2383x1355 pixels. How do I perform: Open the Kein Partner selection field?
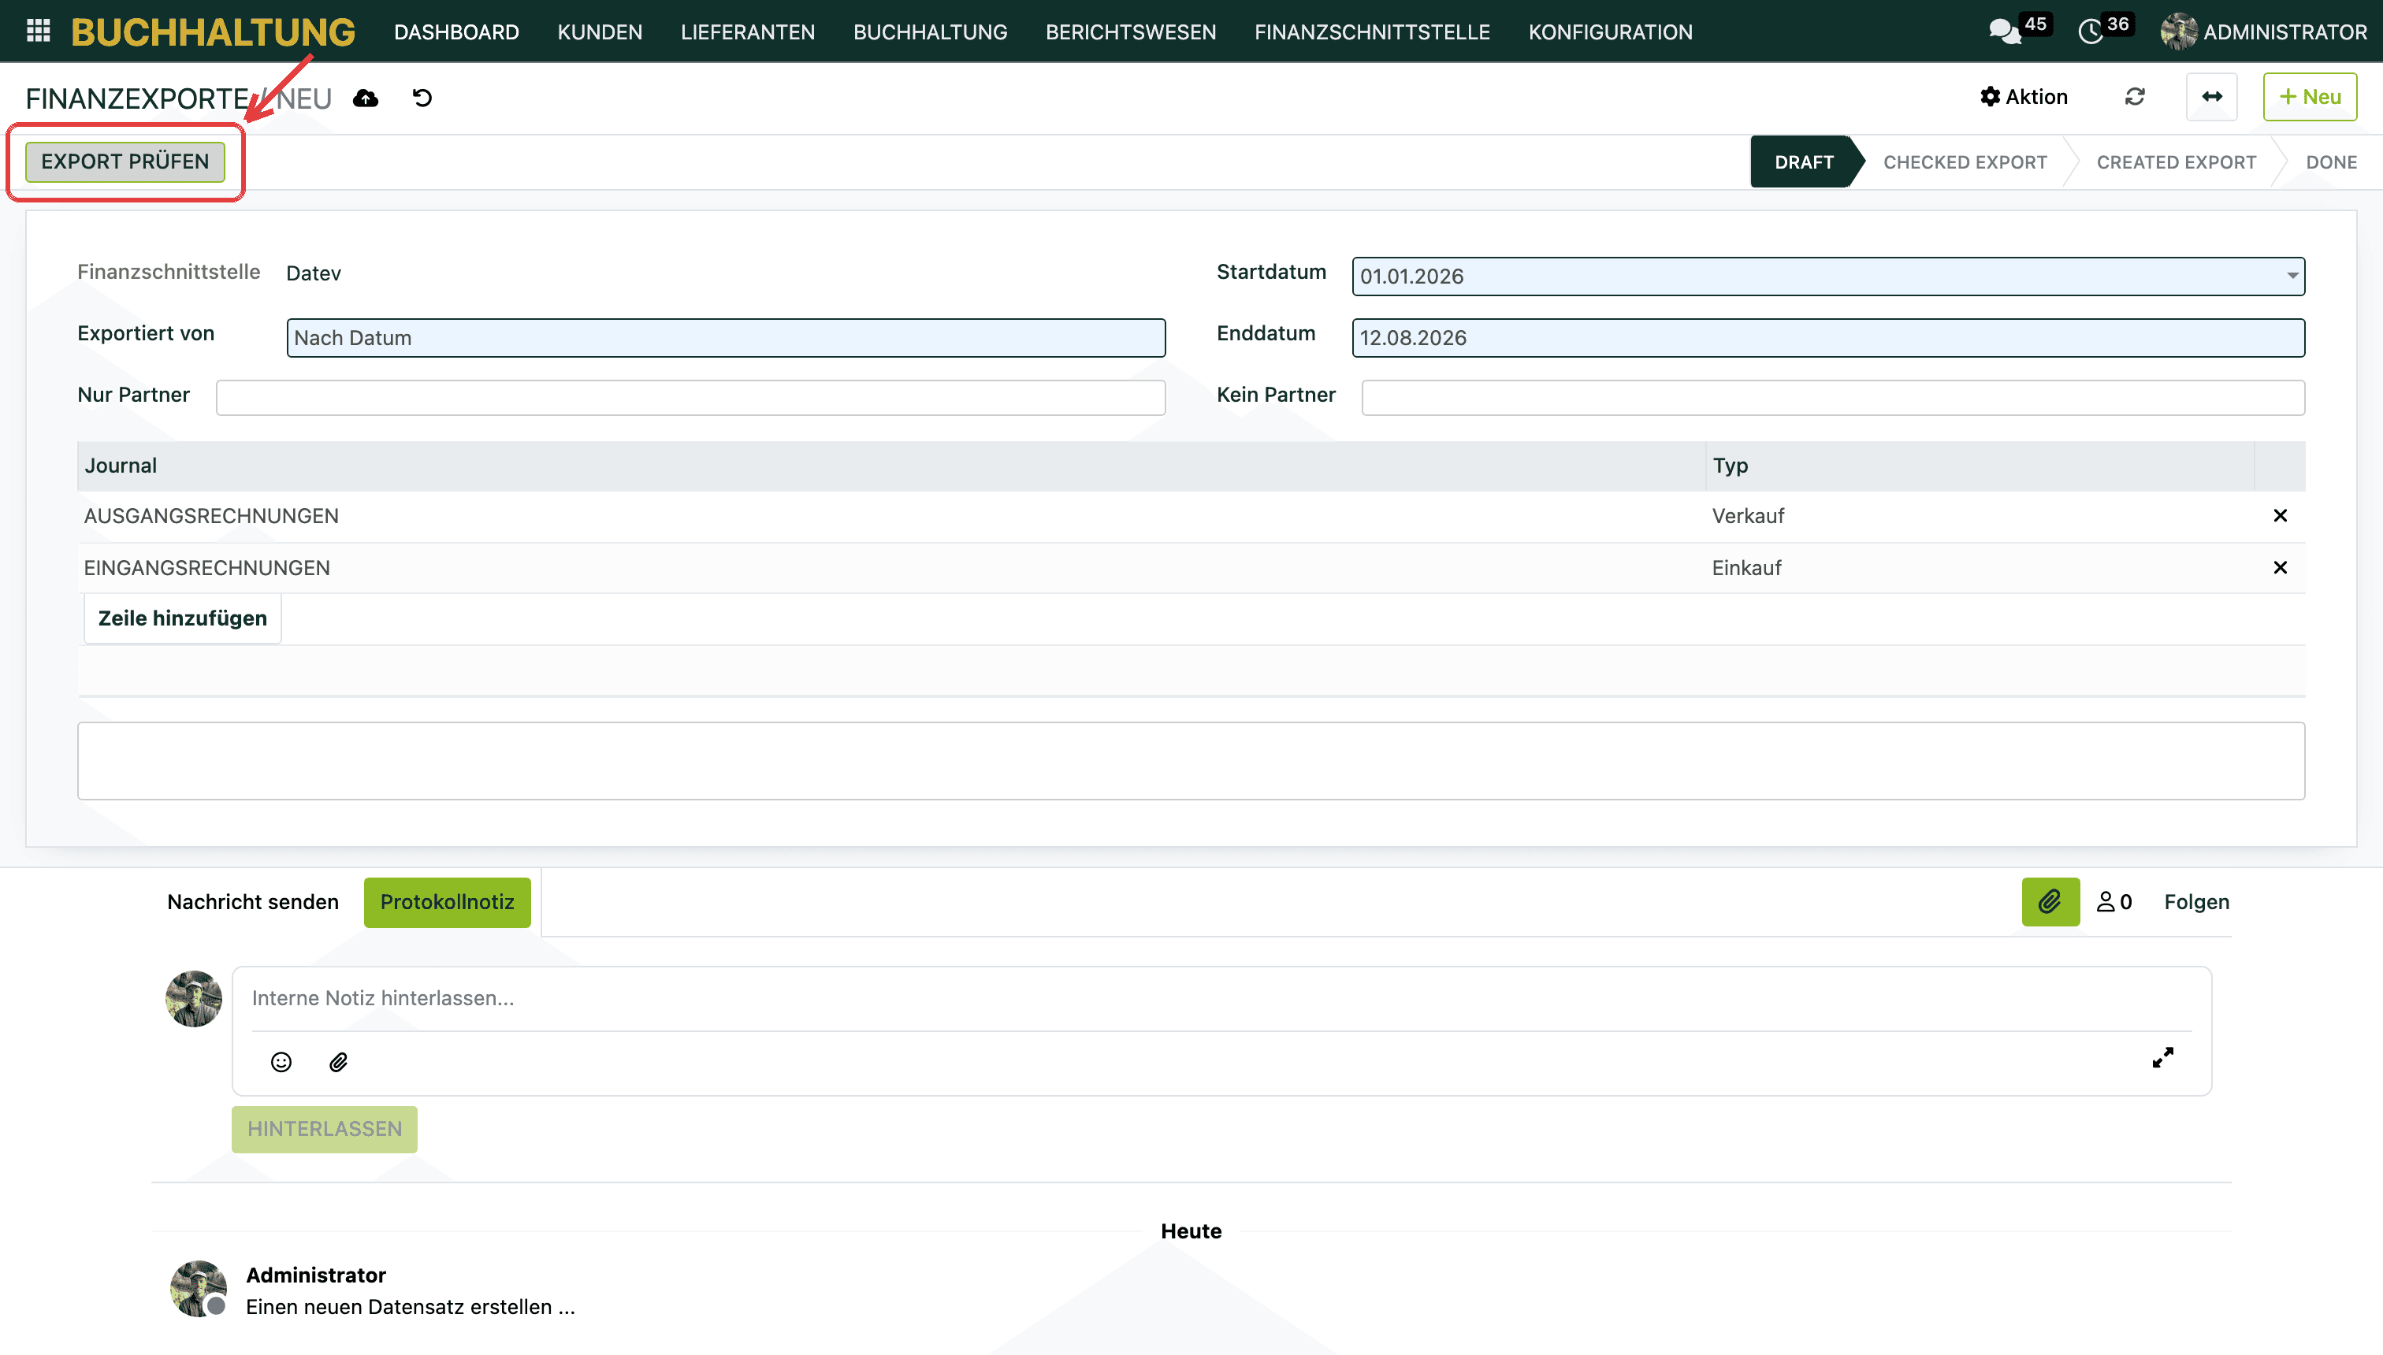(1833, 397)
